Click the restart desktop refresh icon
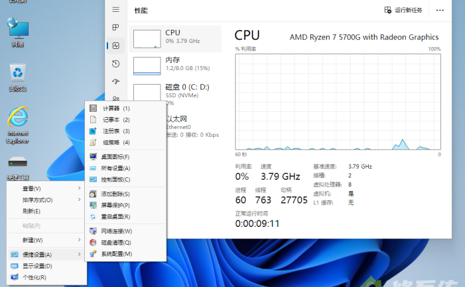The image size is (465, 287). click(93, 217)
